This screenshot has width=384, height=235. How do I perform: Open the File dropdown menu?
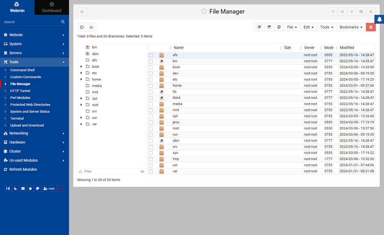coord(292,27)
